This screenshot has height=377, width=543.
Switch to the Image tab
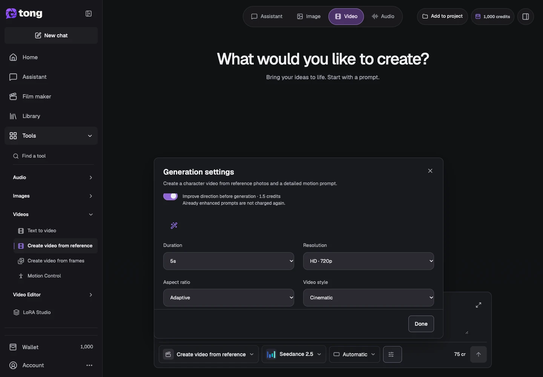[308, 17]
